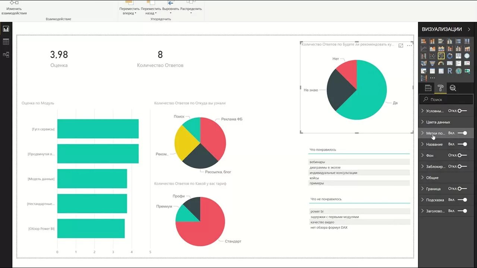The image size is (477, 268).
Task: Select the card (123) visual
Action: (x=450, y=63)
